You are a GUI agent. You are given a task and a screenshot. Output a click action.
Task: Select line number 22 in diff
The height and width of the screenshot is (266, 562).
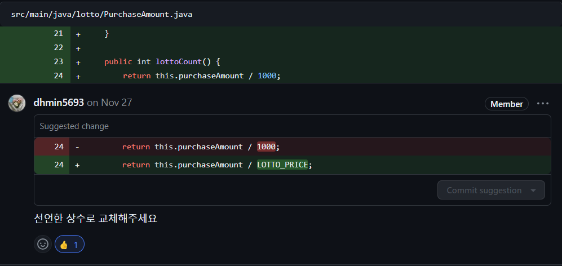pos(59,48)
